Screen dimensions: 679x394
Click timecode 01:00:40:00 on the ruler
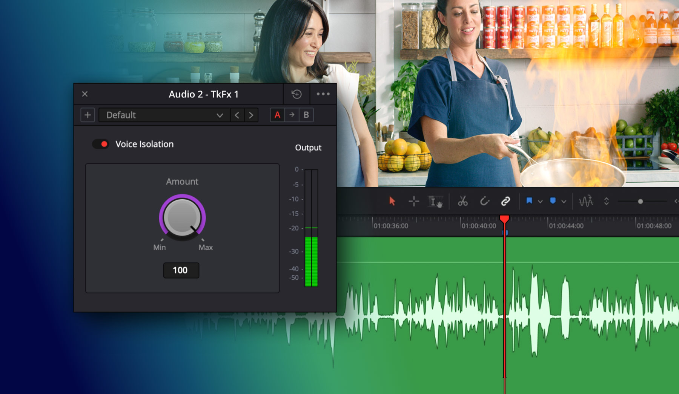click(479, 226)
